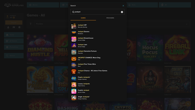
Task: Close the Search dialog with the X
Action: click(x=123, y=6)
